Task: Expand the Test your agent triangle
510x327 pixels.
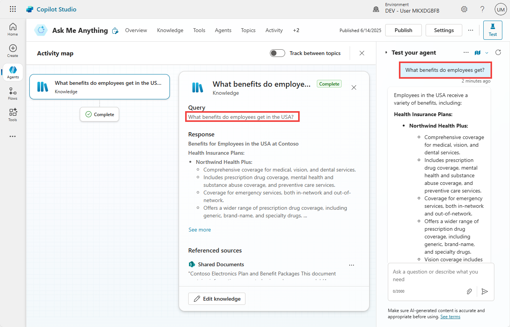Action: point(386,53)
